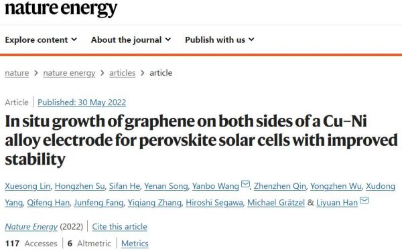Navigate to articles breadcrumb
This screenshot has width=402, height=251.
[x=123, y=73]
